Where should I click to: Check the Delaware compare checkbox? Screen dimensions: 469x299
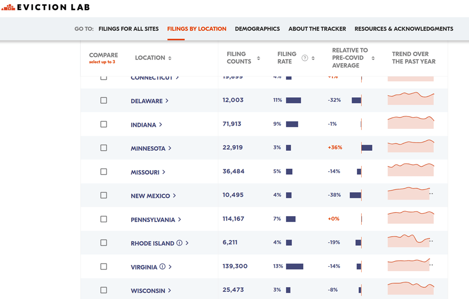click(103, 100)
